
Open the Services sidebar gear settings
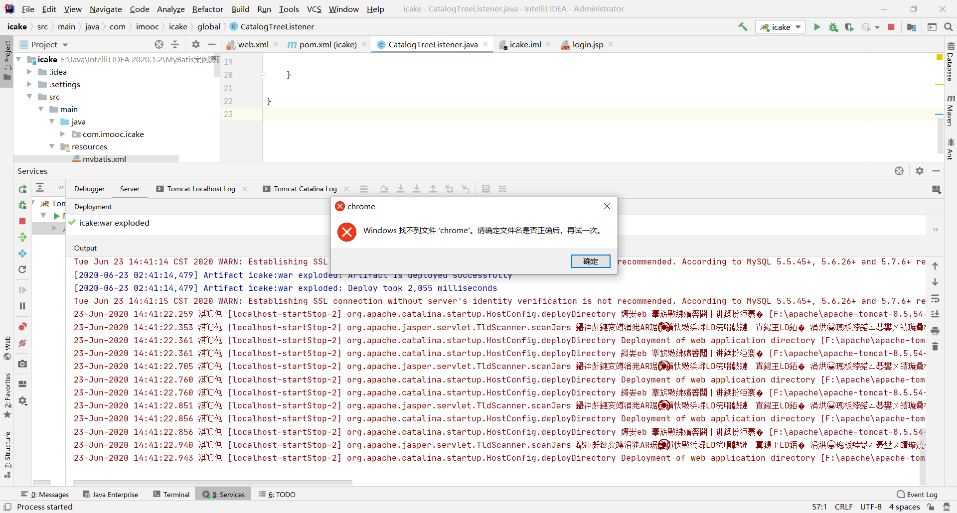click(22, 400)
